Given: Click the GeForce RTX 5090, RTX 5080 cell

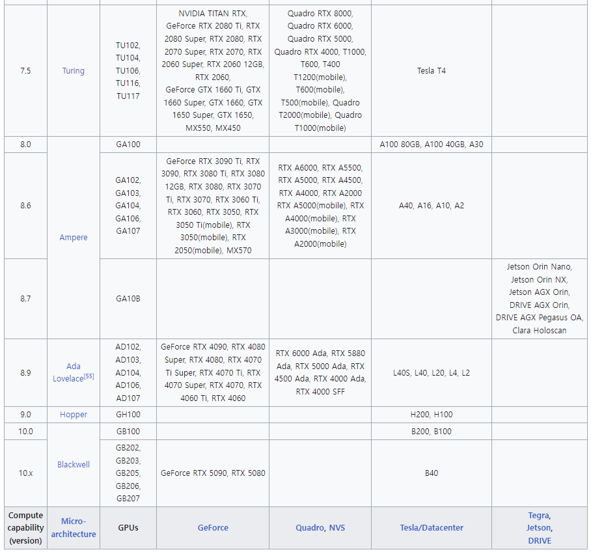Looking at the screenshot, I should [213, 473].
